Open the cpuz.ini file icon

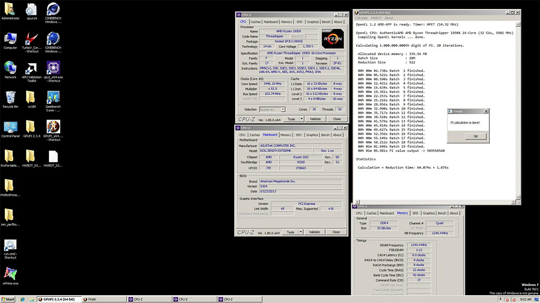[x=32, y=12]
